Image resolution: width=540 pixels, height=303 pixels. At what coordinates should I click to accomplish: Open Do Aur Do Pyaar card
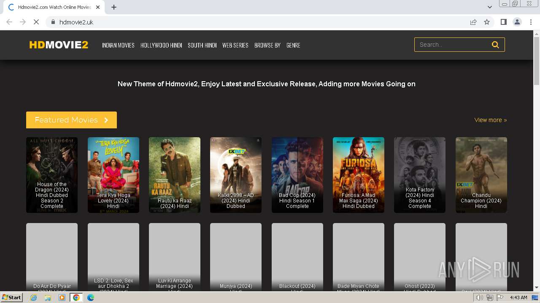pyautogui.click(x=52, y=257)
